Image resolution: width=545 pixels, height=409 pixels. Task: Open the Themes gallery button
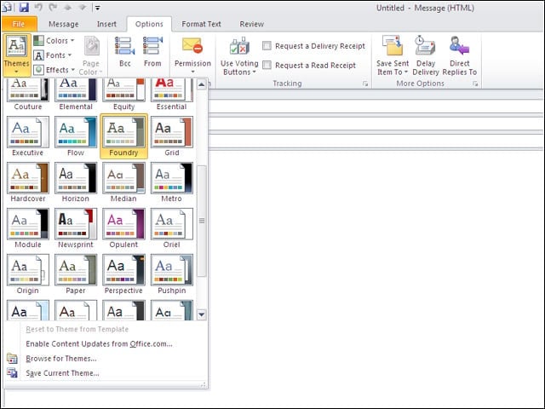click(16, 55)
